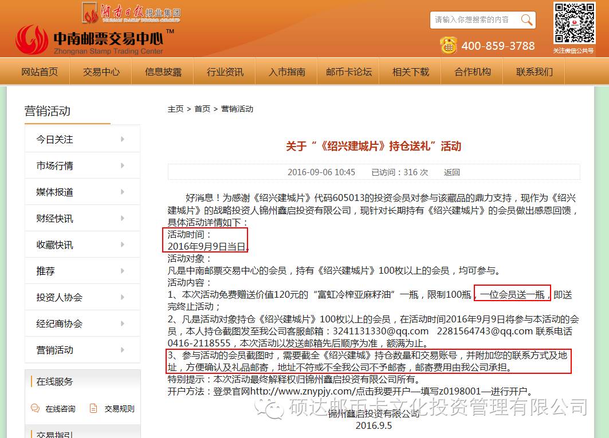
Task: Click the 返回 link under the title
Action: tap(451, 172)
